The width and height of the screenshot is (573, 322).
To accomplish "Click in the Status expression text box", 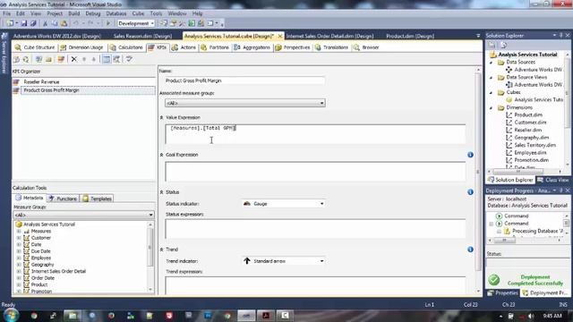I will (x=315, y=229).
